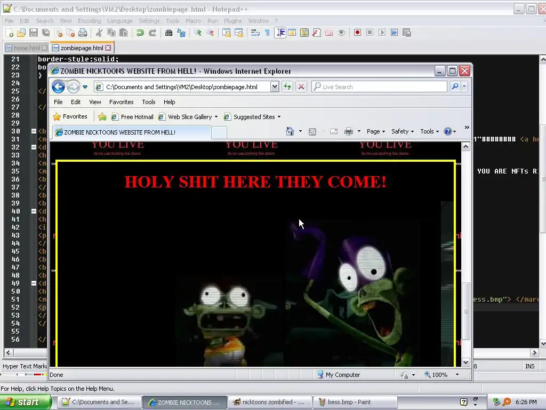Image resolution: width=546 pixels, height=410 pixels.
Task: Collapse fold marker at line 30
Action: click(34, 131)
